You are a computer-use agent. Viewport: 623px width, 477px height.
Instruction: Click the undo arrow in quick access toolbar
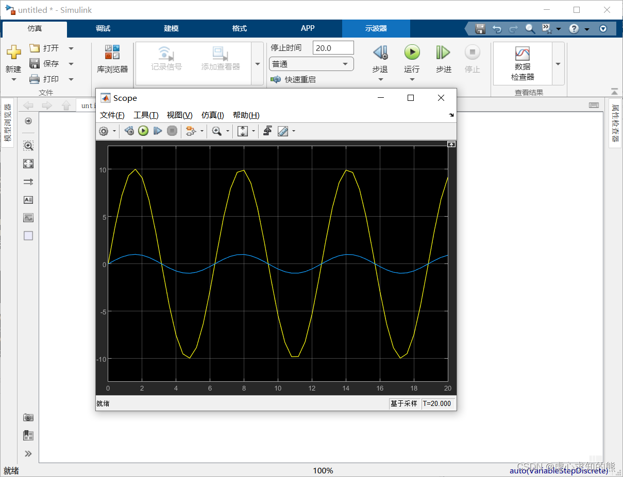497,29
